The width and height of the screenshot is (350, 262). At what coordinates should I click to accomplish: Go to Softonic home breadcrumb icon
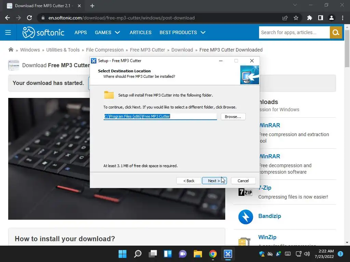pyautogui.click(x=11, y=50)
